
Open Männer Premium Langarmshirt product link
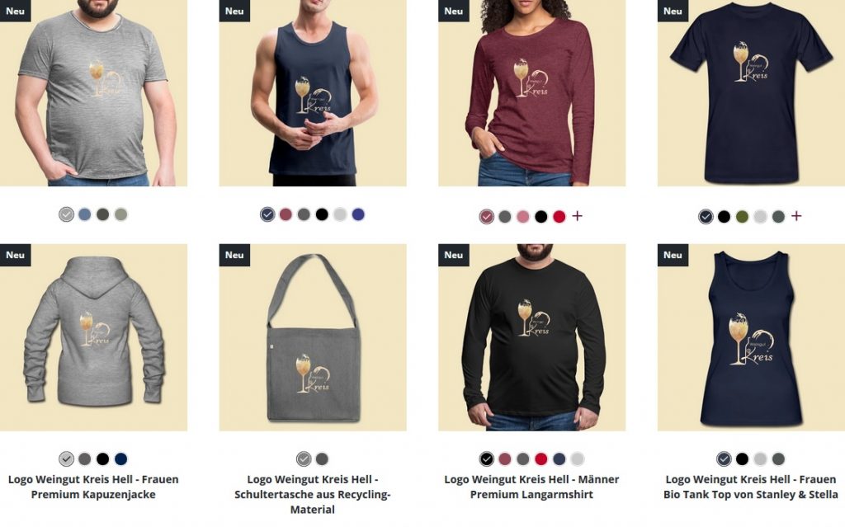[x=531, y=487]
